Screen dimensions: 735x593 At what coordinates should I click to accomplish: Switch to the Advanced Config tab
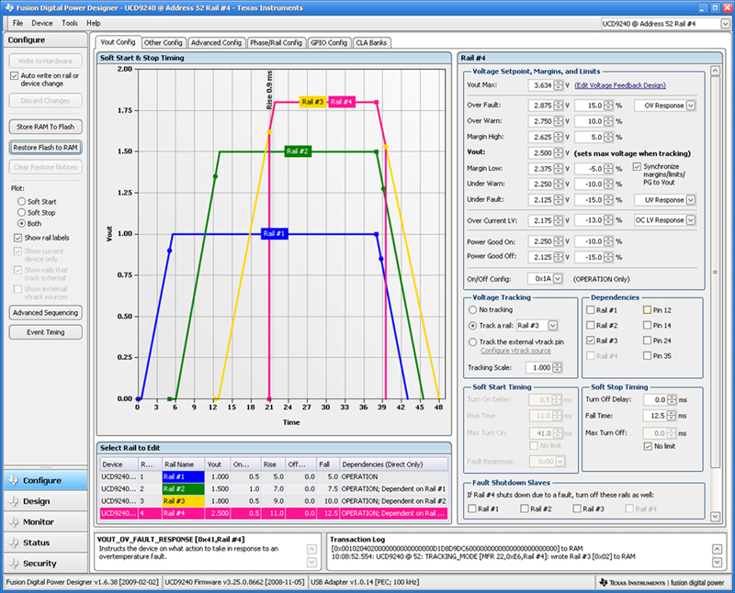pos(216,42)
